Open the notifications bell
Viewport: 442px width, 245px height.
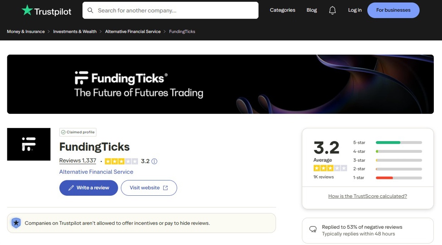[332, 10]
